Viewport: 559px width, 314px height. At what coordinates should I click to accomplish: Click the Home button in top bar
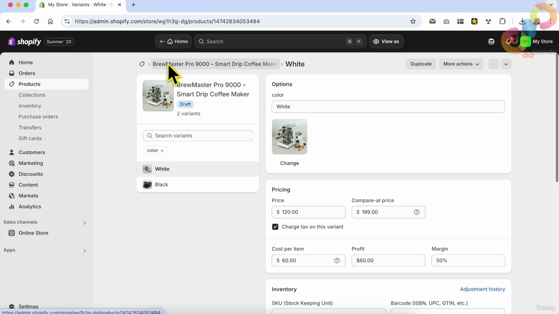(x=173, y=41)
